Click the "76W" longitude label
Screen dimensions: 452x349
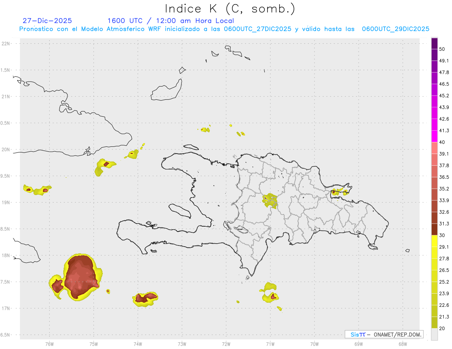(49, 344)
